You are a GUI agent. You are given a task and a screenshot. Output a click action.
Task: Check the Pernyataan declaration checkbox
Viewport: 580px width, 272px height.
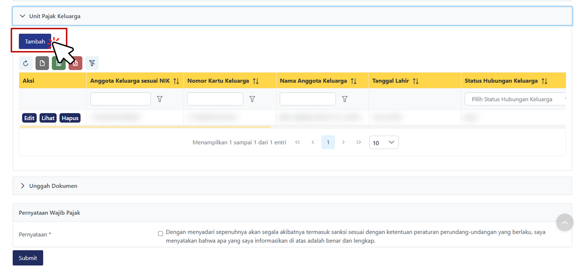click(x=160, y=234)
